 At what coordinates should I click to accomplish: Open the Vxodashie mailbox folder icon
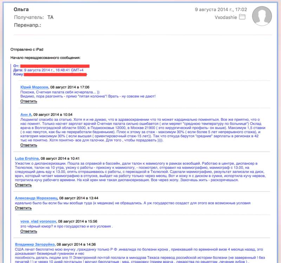[242, 17]
